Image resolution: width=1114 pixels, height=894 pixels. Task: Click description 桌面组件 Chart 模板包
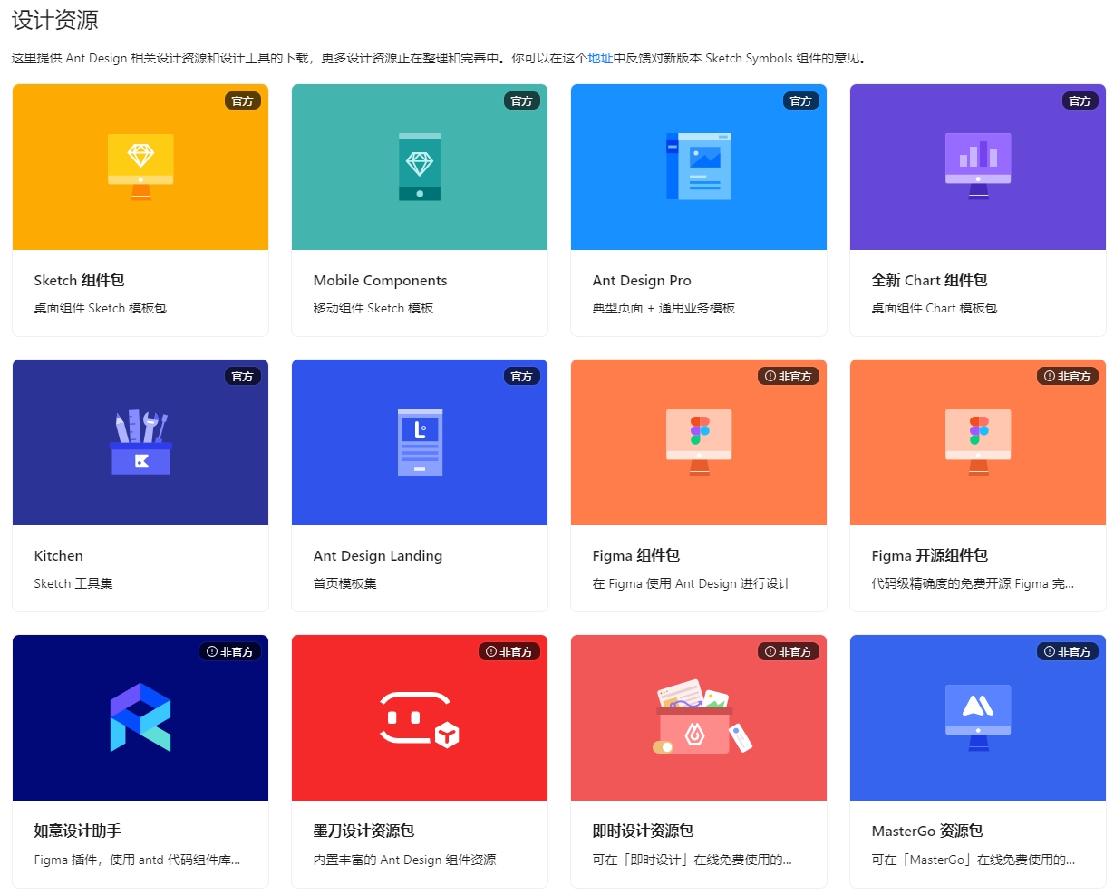pyautogui.click(x=935, y=308)
